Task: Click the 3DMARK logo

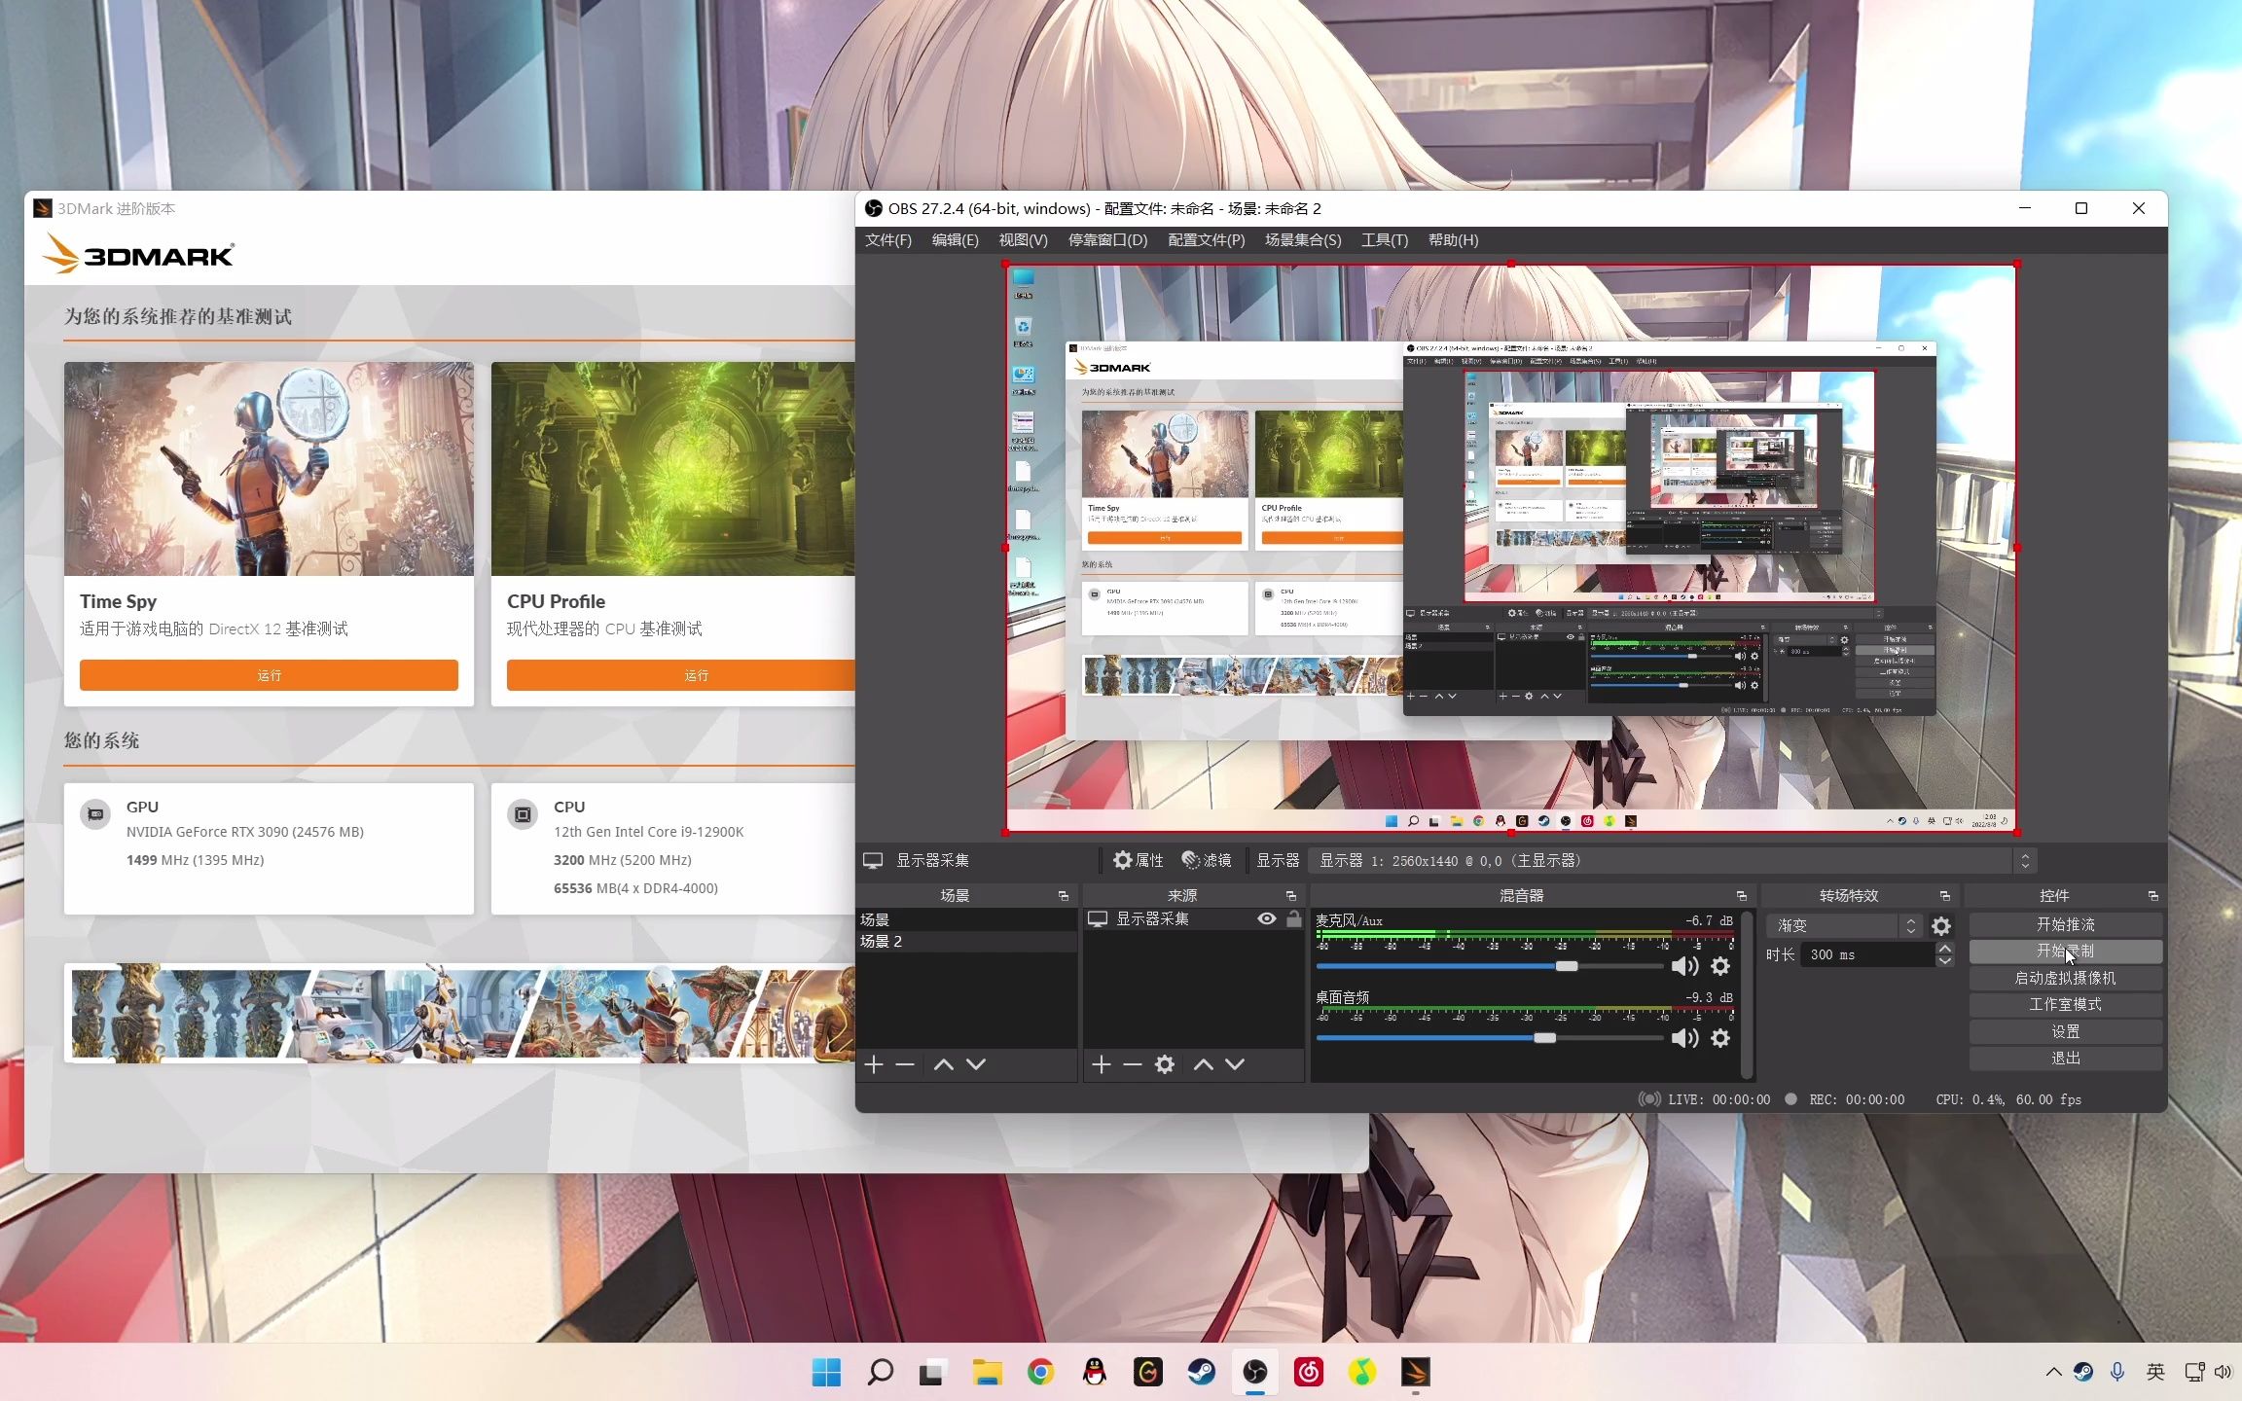Action: point(137,255)
